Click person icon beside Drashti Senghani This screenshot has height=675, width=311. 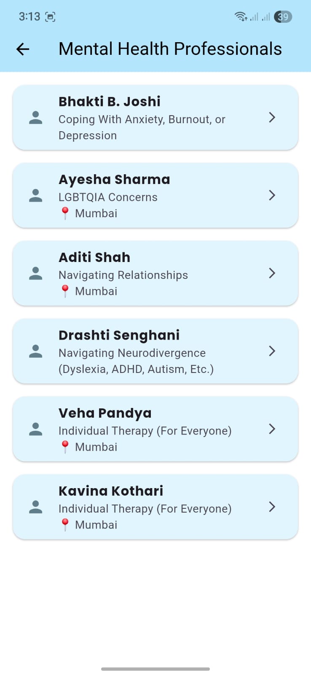click(x=36, y=351)
